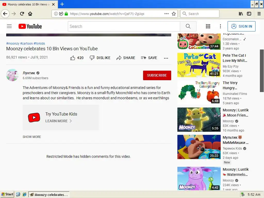Screen dimensions: 264x198
Task: Open Moonzy Moon Friends 5:35 thumbnail
Action: [x=199, y=120]
